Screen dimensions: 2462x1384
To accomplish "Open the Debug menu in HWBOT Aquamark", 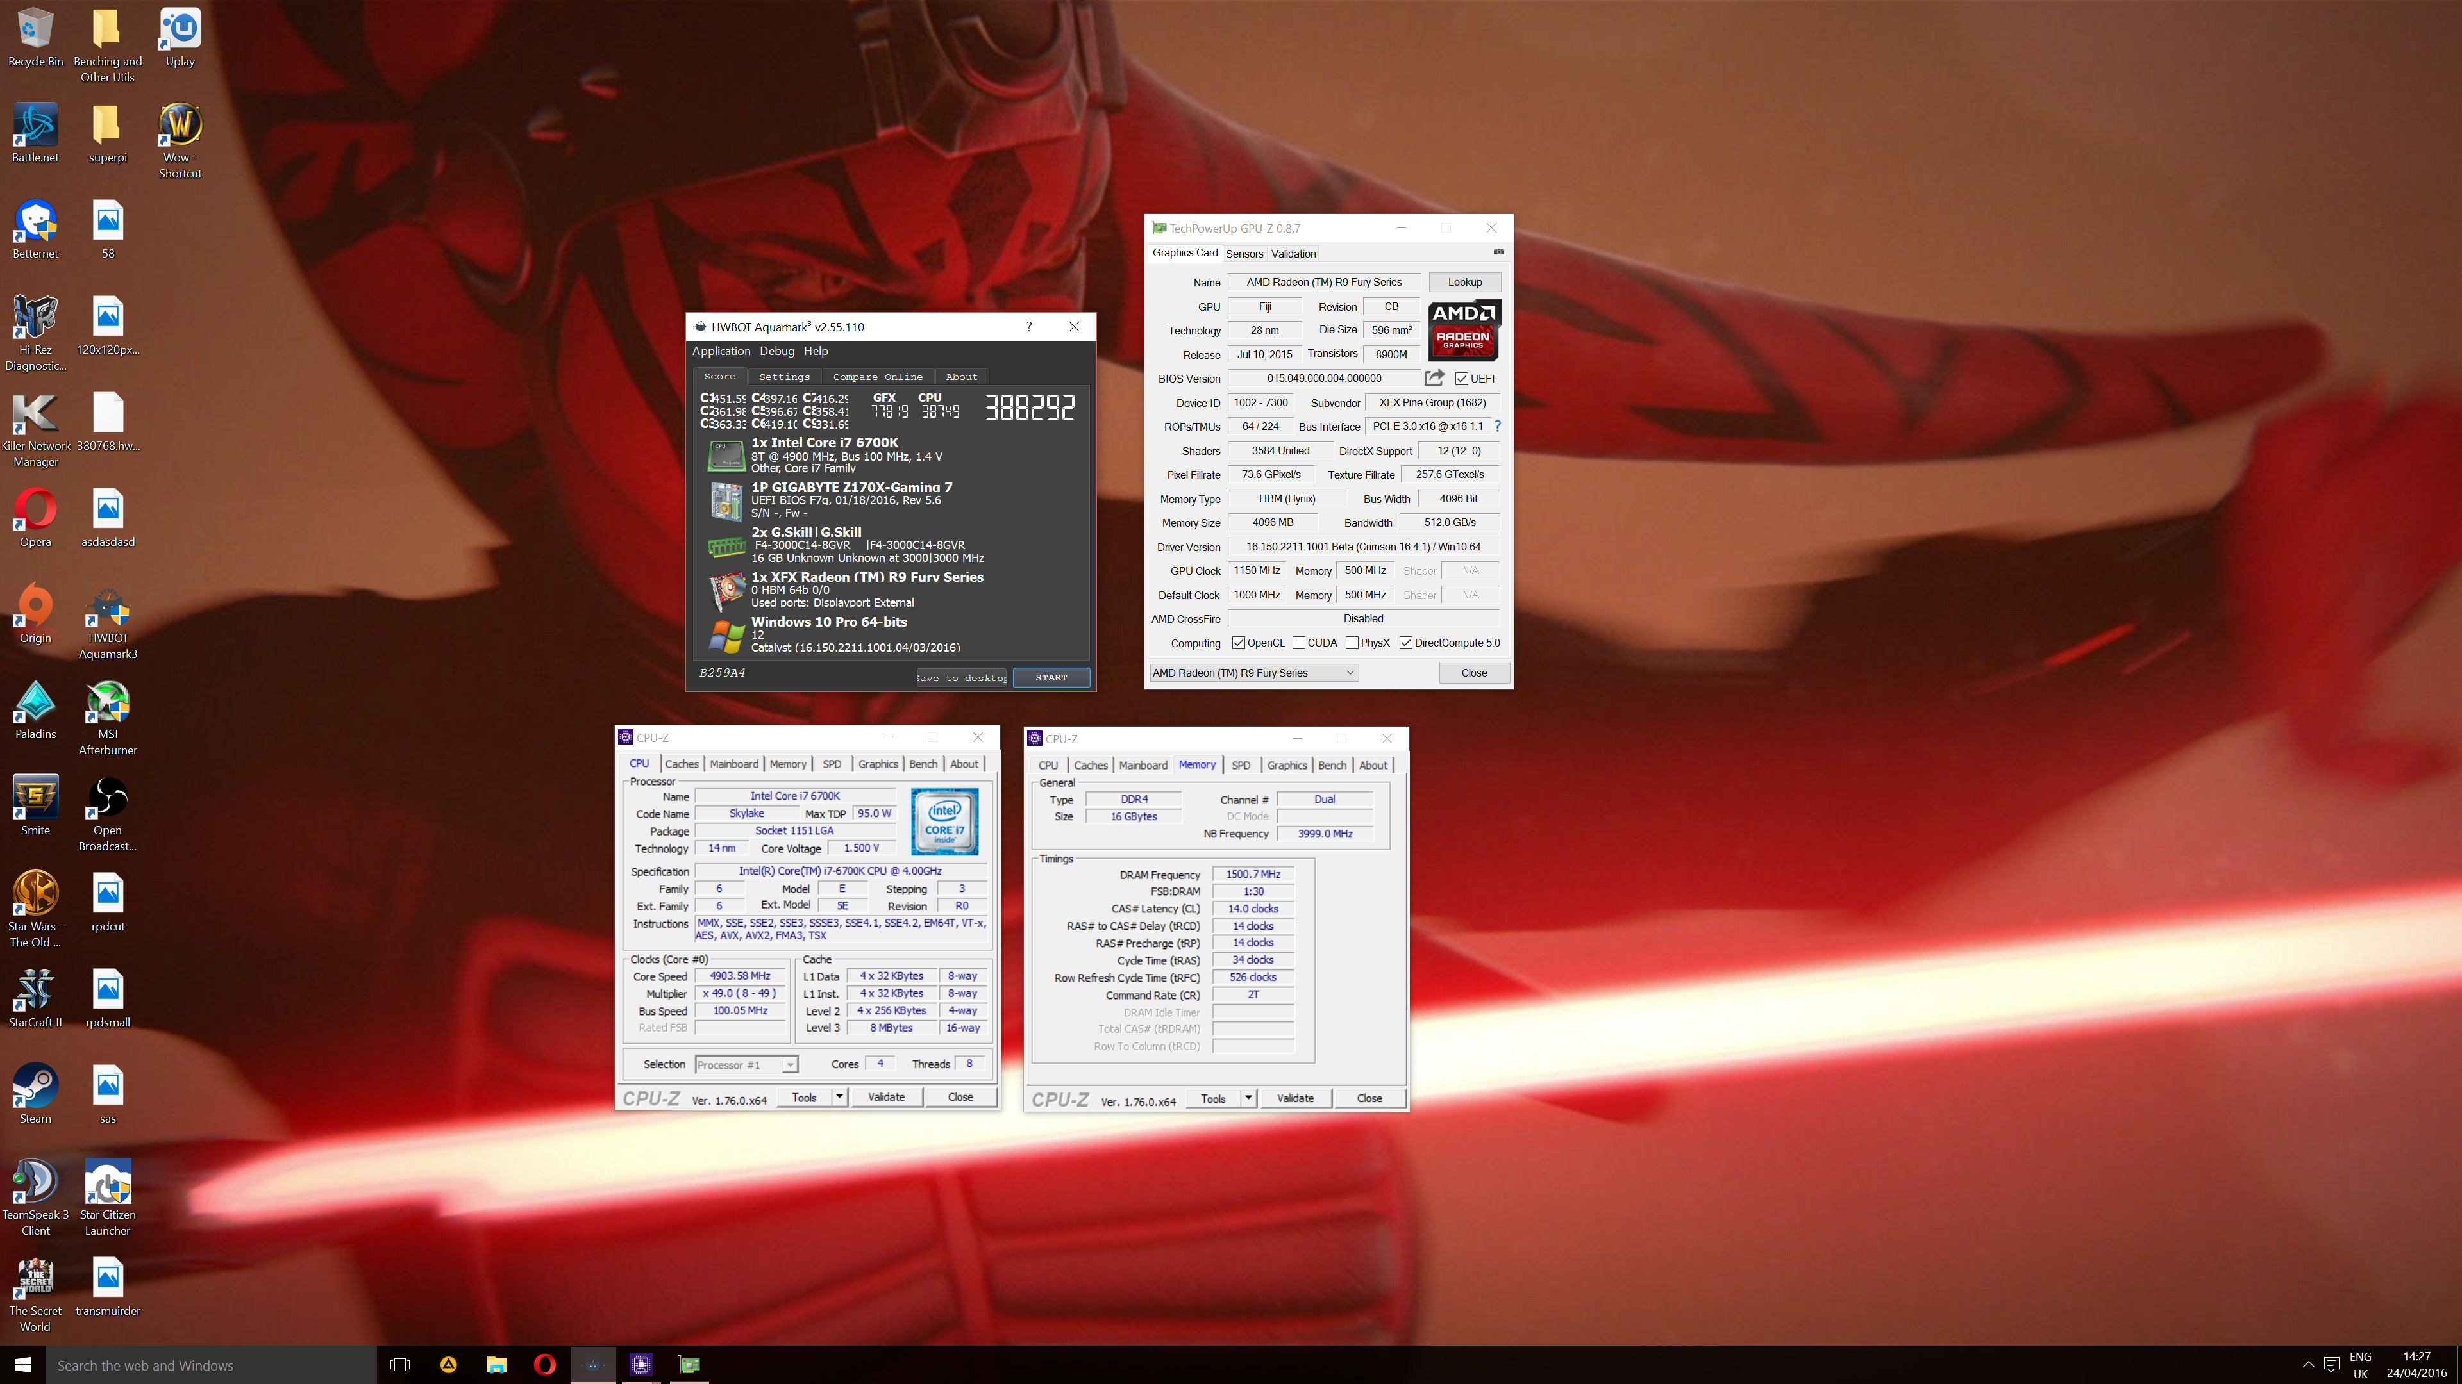I will click(777, 352).
